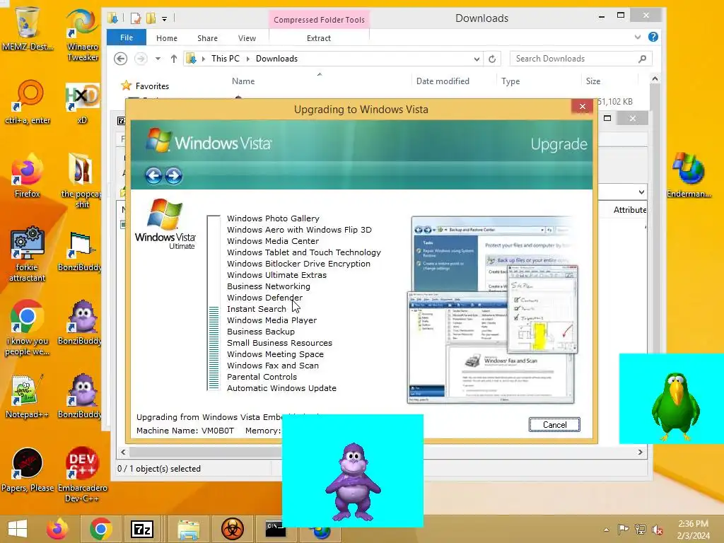
Task: Open dropdown arrow above the Attribute column
Action: click(x=641, y=192)
